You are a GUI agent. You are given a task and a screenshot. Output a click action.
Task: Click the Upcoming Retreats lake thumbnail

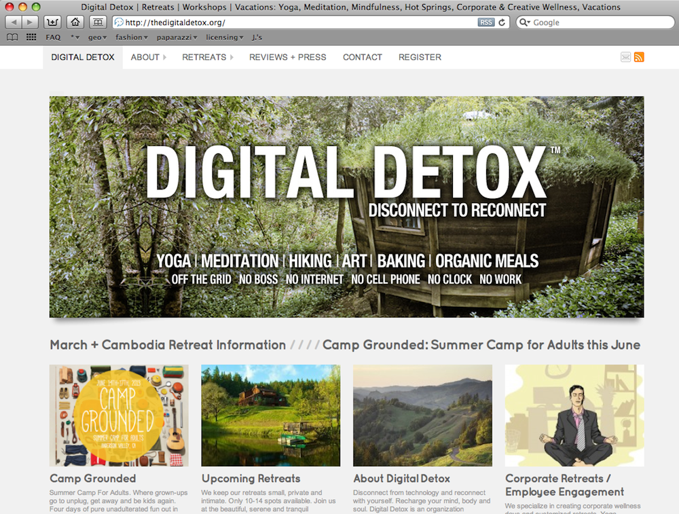click(271, 416)
